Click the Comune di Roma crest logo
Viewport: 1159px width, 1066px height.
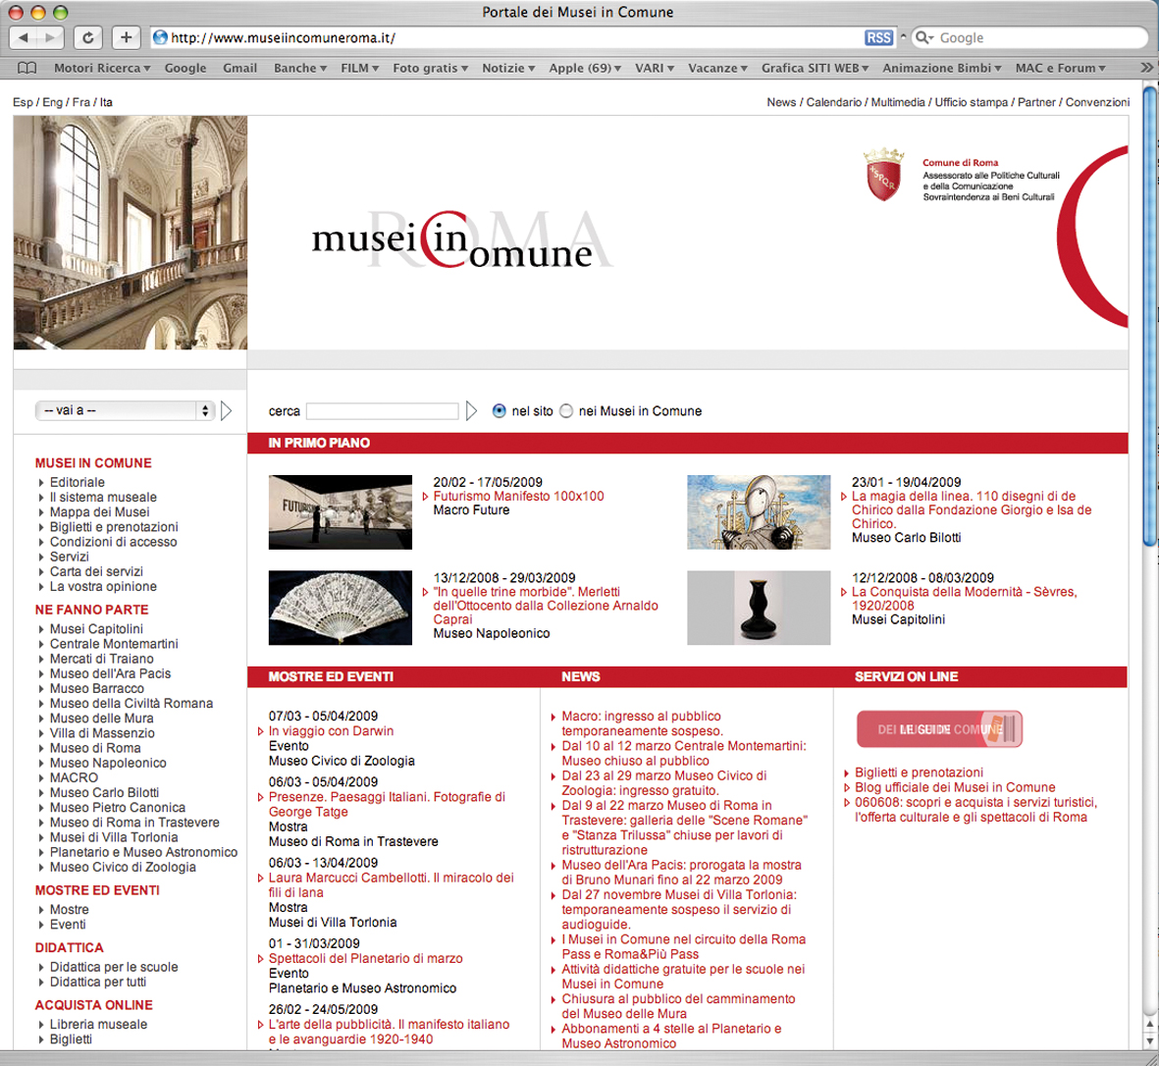[x=883, y=175]
